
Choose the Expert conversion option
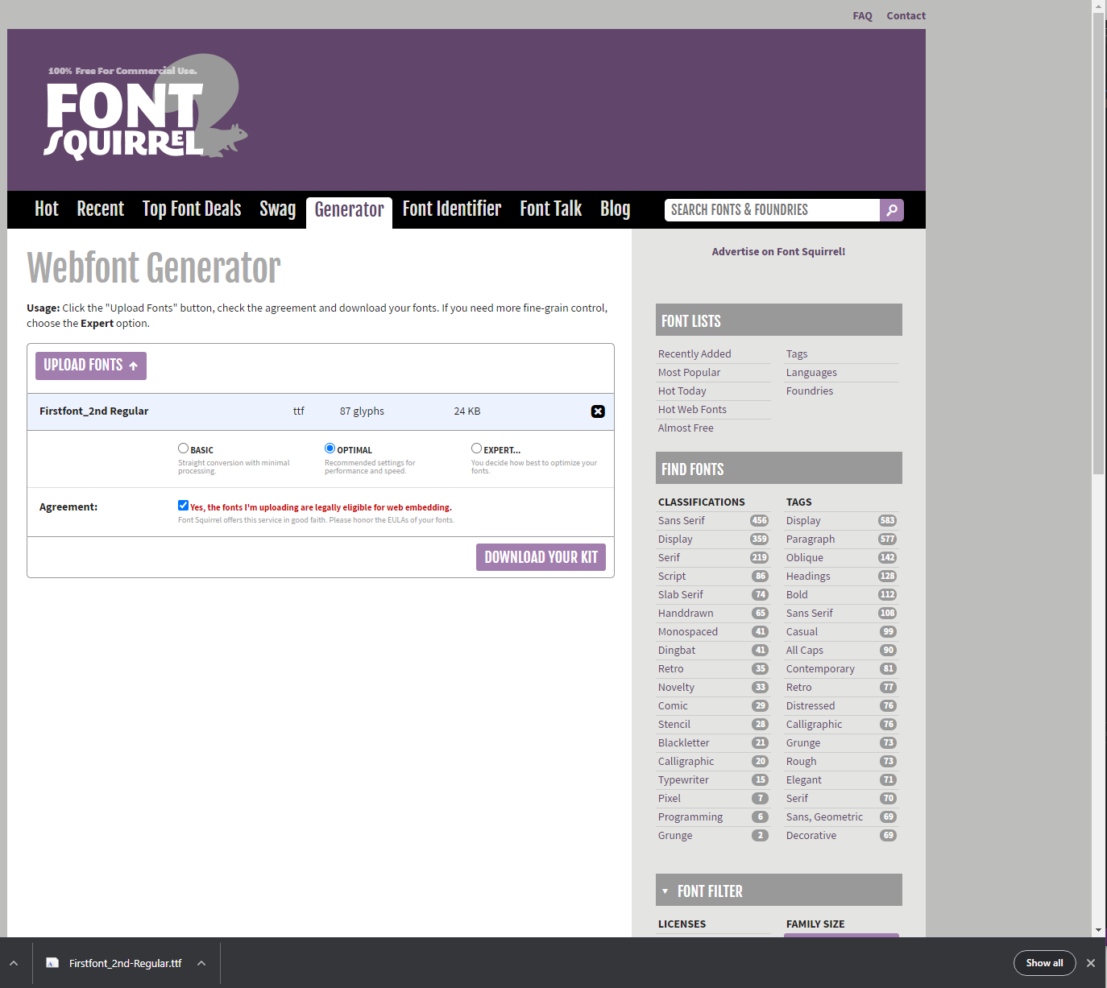point(476,449)
